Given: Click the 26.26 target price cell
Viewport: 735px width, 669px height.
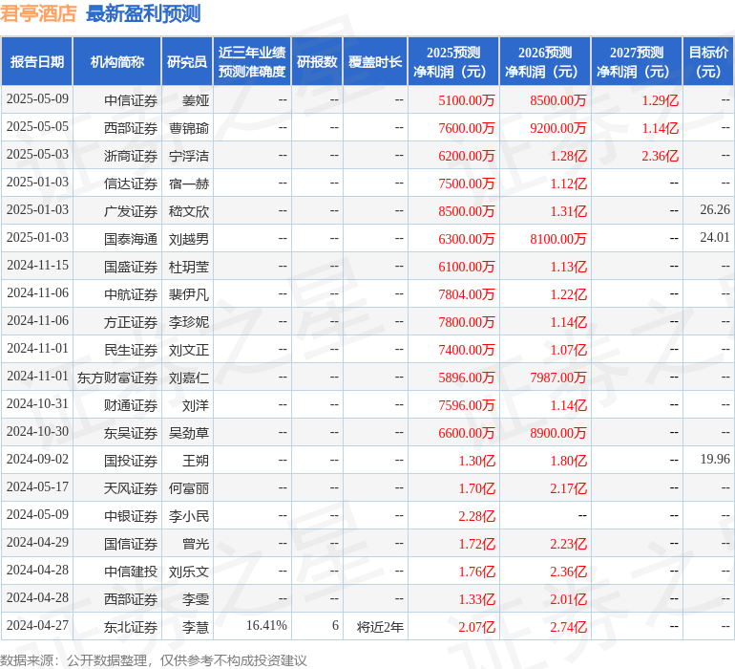Looking at the screenshot, I should tap(714, 210).
